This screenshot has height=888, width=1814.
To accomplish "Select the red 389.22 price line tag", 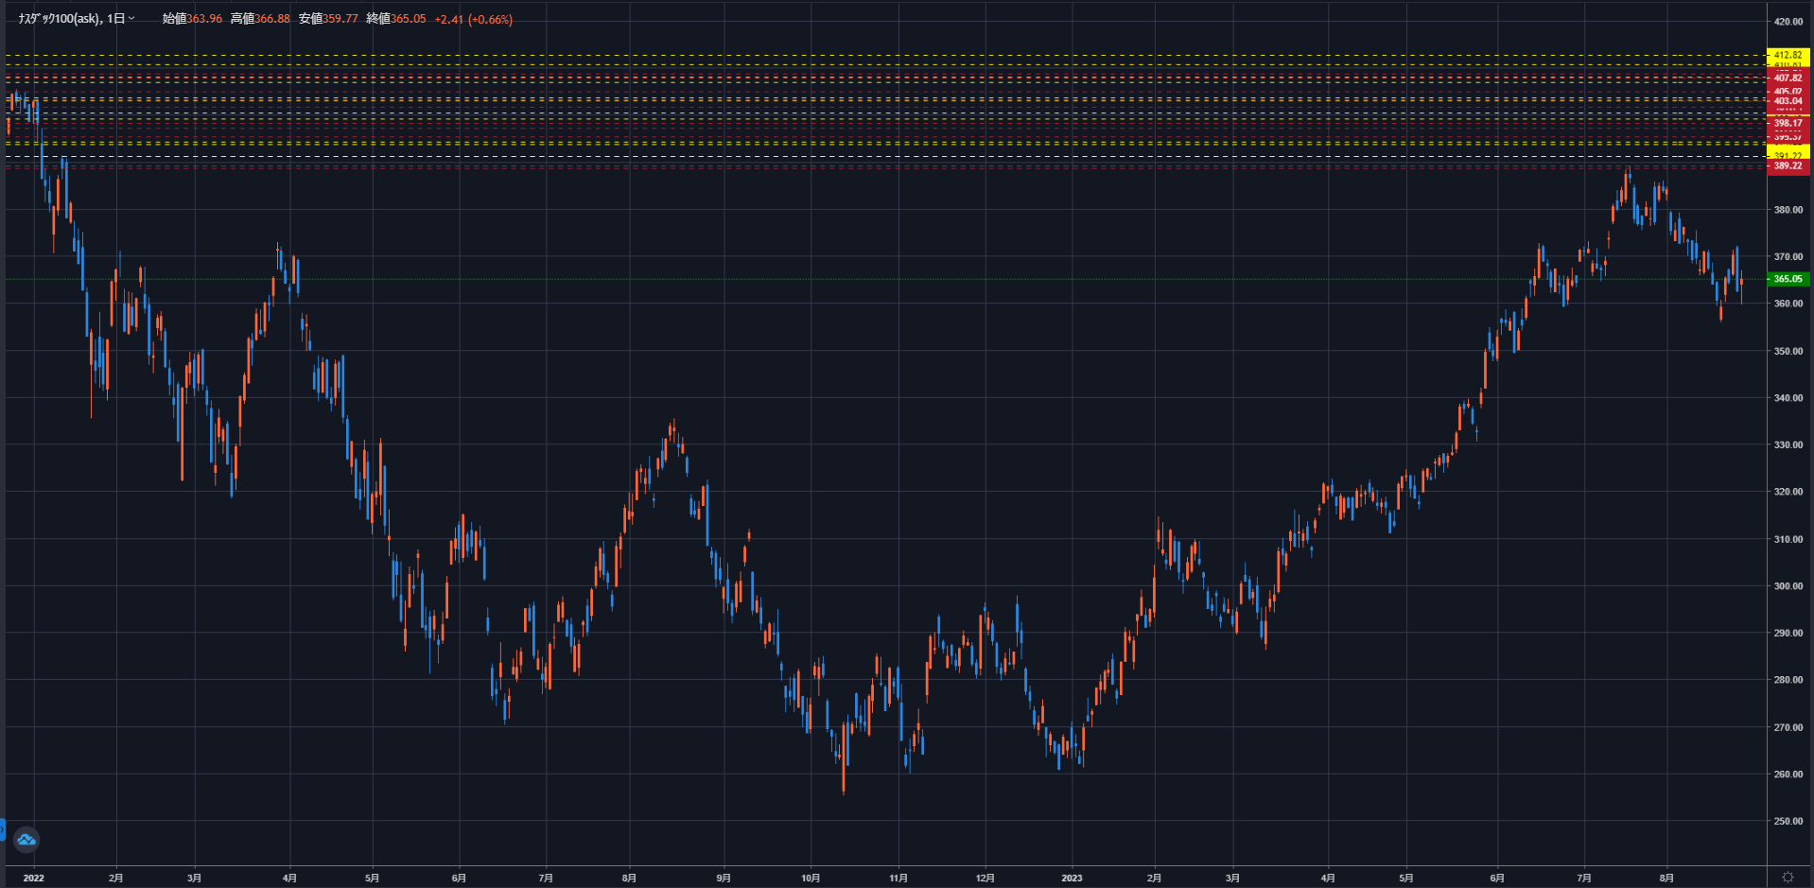I will pyautogui.click(x=1788, y=166).
